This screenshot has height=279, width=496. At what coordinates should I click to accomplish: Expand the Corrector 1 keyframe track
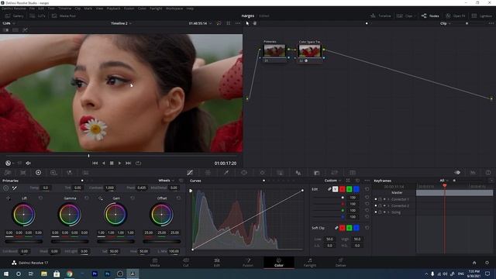point(388,199)
